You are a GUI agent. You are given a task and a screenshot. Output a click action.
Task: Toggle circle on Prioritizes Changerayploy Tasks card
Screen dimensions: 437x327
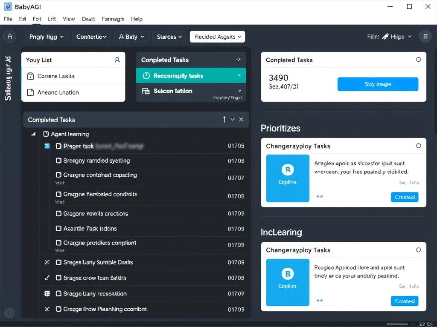(418, 146)
